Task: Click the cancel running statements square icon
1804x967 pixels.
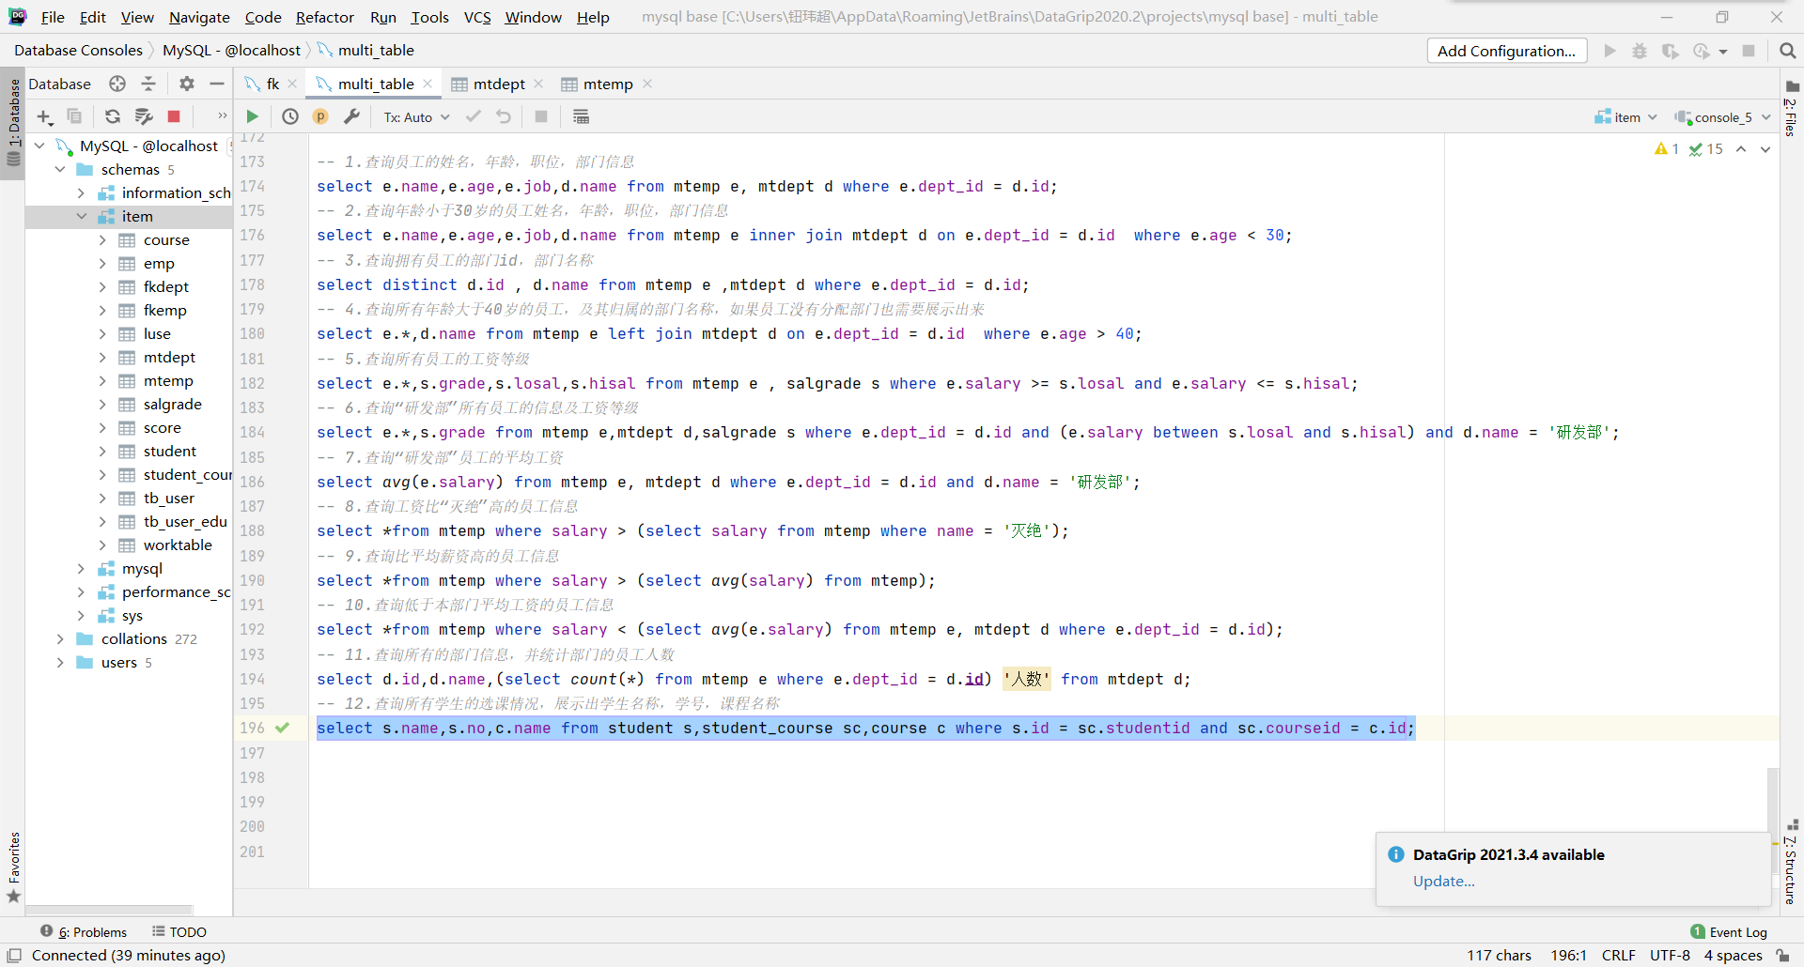Action: 541,116
